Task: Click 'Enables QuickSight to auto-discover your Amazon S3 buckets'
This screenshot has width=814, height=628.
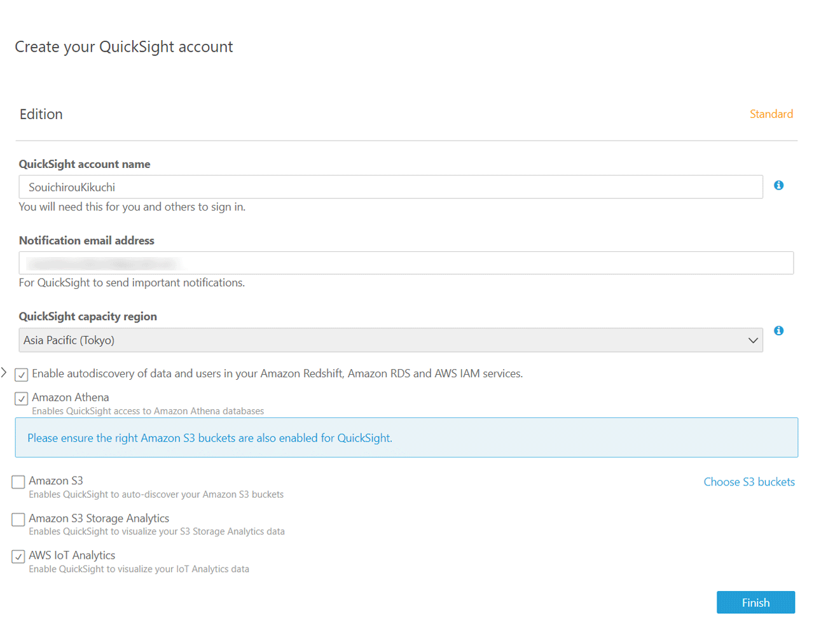Action: (x=156, y=494)
